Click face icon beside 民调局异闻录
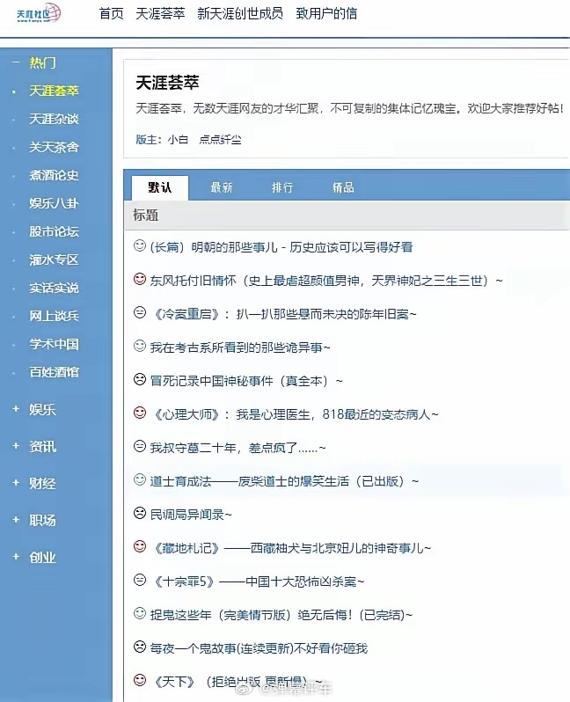This screenshot has width=570, height=702. 140,513
